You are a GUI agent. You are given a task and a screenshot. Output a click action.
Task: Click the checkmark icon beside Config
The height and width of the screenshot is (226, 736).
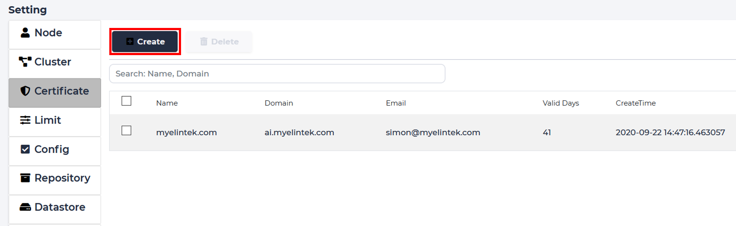(x=25, y=149)
